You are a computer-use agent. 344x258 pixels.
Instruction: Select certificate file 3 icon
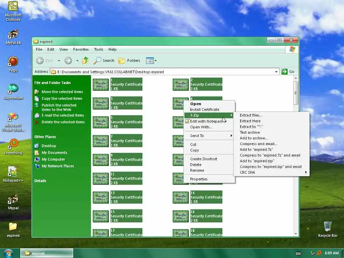(x=101, y=103)
